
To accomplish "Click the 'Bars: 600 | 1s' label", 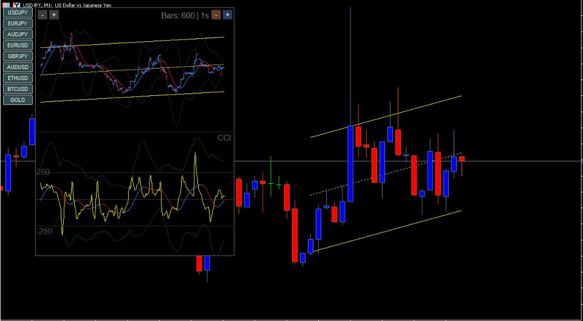I will point(185,16).
